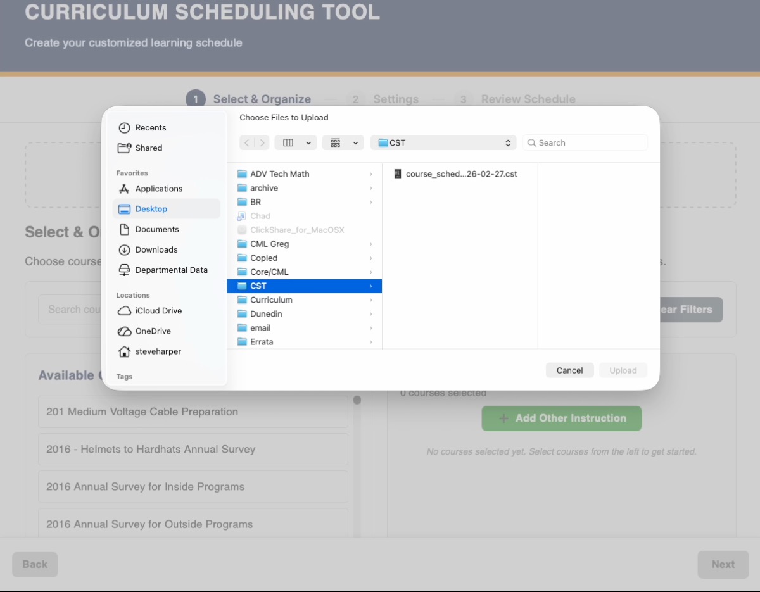Viewport: 760px width, 592px height.
Task: Open the CST folder path dropdown
Action: click(x=443, y=143)
